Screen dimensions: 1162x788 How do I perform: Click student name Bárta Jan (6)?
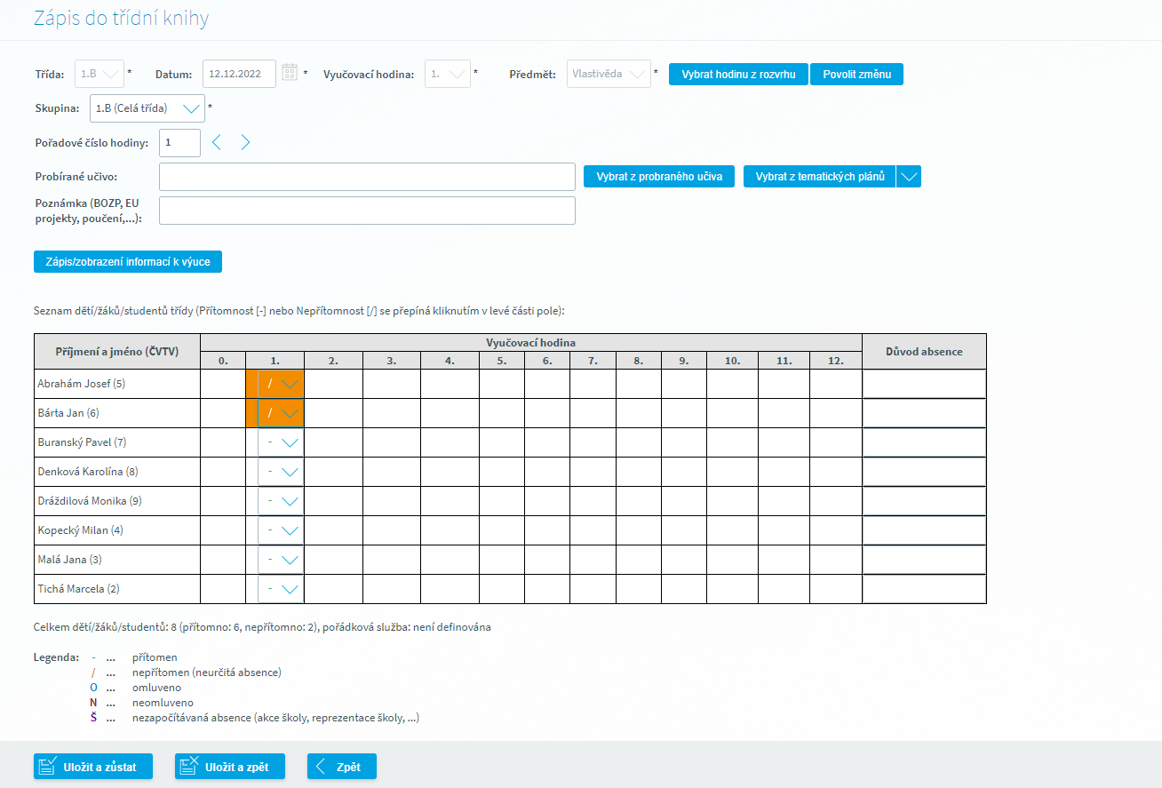tap(68, 413)
